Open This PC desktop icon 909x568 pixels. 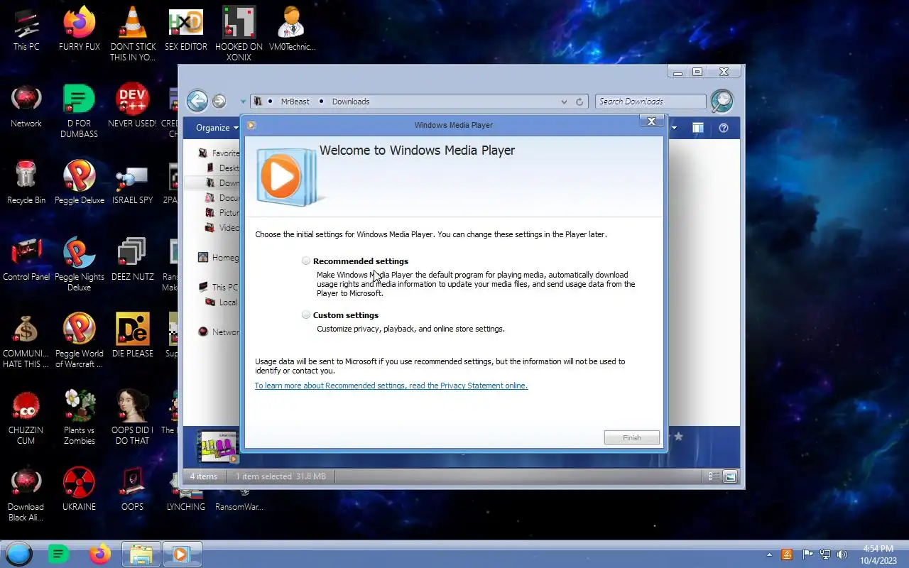coord(26,29)
